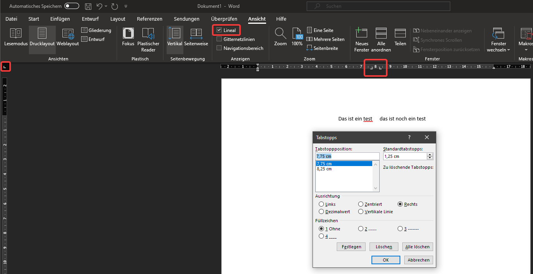The image size is (533, 274).
Task: Open the Start tab
Action: click(34, 19)
